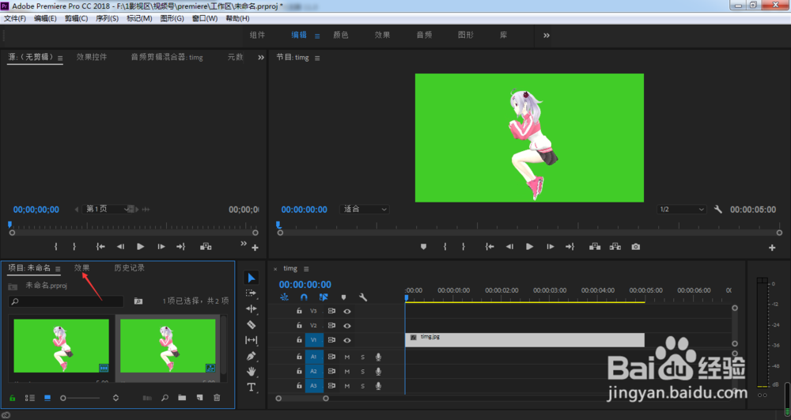Click the New Bin folder icon
Viewport: 791px width, 420px height.
(x=182, y=398)
